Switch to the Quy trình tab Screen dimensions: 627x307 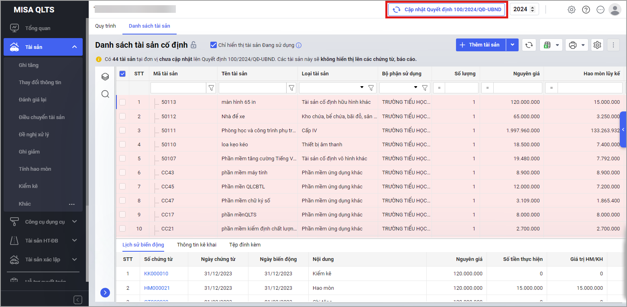105,26
